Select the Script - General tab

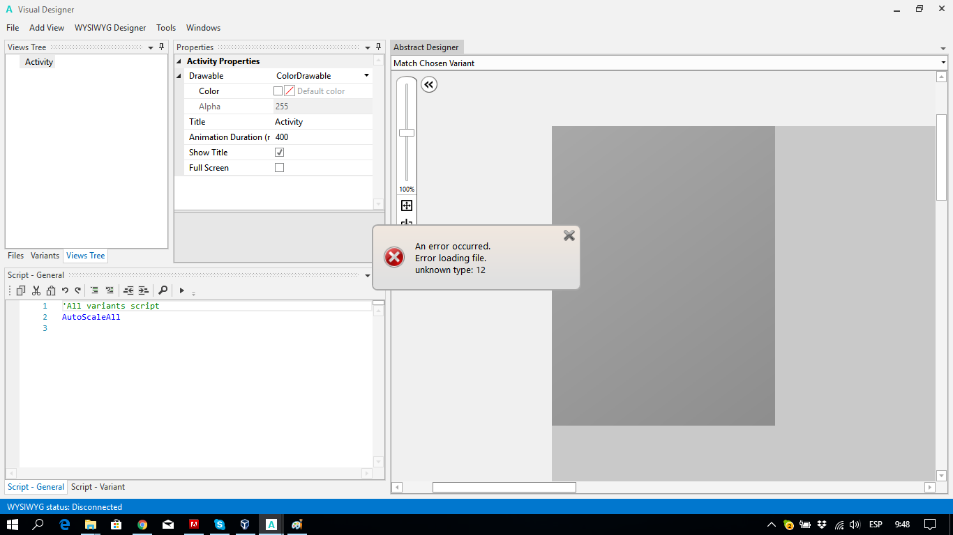click(36, 487)
